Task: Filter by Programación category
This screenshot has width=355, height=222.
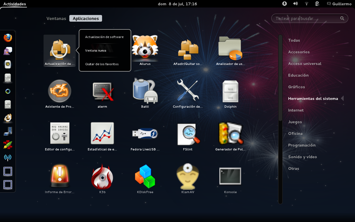Action: tap(302, 145)
